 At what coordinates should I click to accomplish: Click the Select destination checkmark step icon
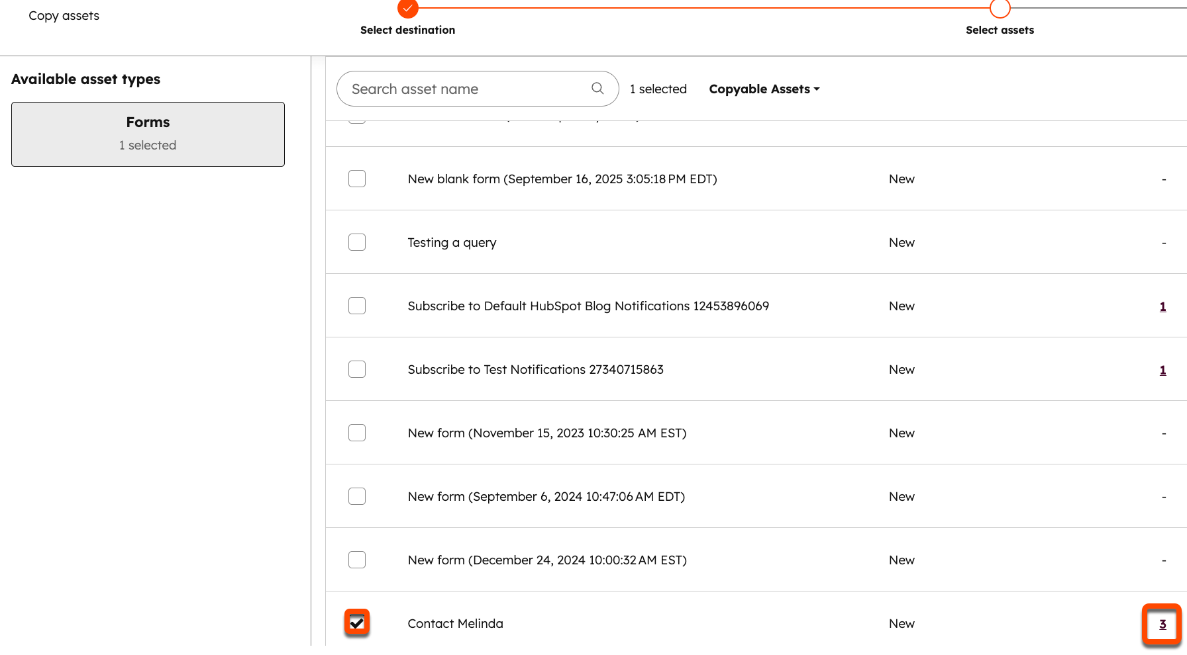coord(407,9)
